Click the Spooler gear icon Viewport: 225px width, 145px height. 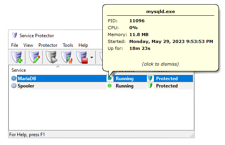pyautogui.click(x=14, y=86)
